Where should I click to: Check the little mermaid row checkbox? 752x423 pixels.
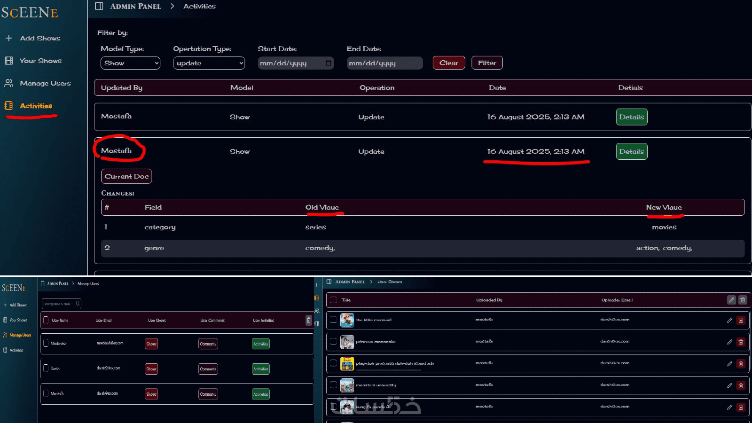point(333,320)
